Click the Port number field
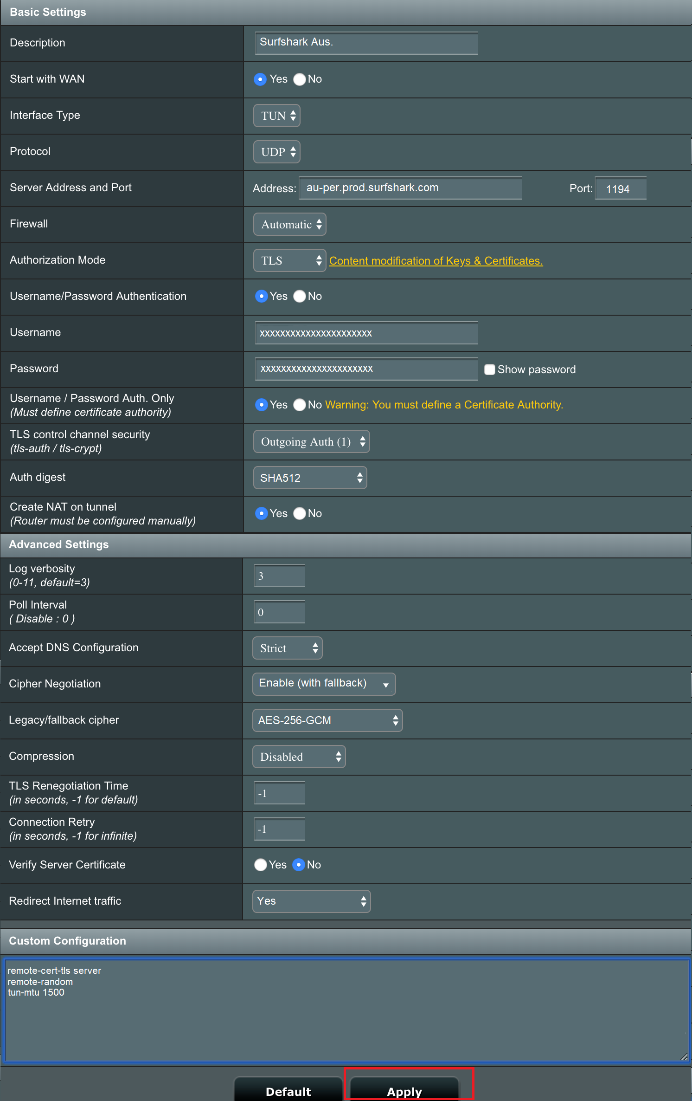Viewport: 692px width, 1101px height. pyautogui.click(x=620, y=189)
